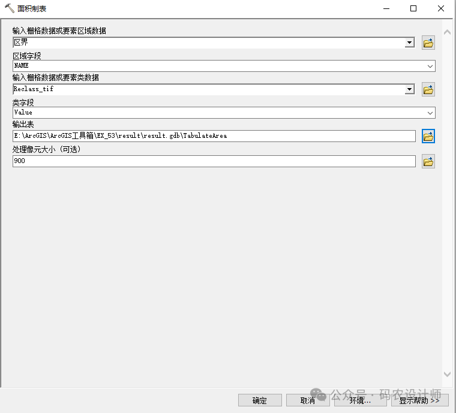Click the 输出表 path text field
456x413 pixels.
point(214,136)
